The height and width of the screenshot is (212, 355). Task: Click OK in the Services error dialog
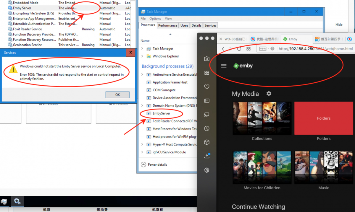(x=117, y=95)
